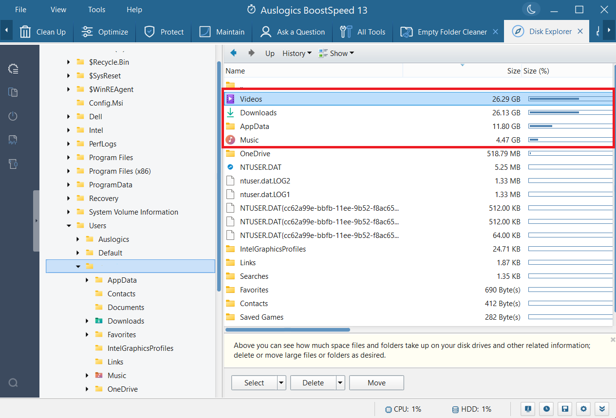
Task: Expand the ProgramData tree node
Action: point(68,185)
